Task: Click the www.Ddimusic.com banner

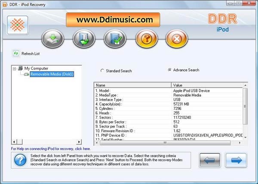Action: pyautogui.click(x=113, y=20)
